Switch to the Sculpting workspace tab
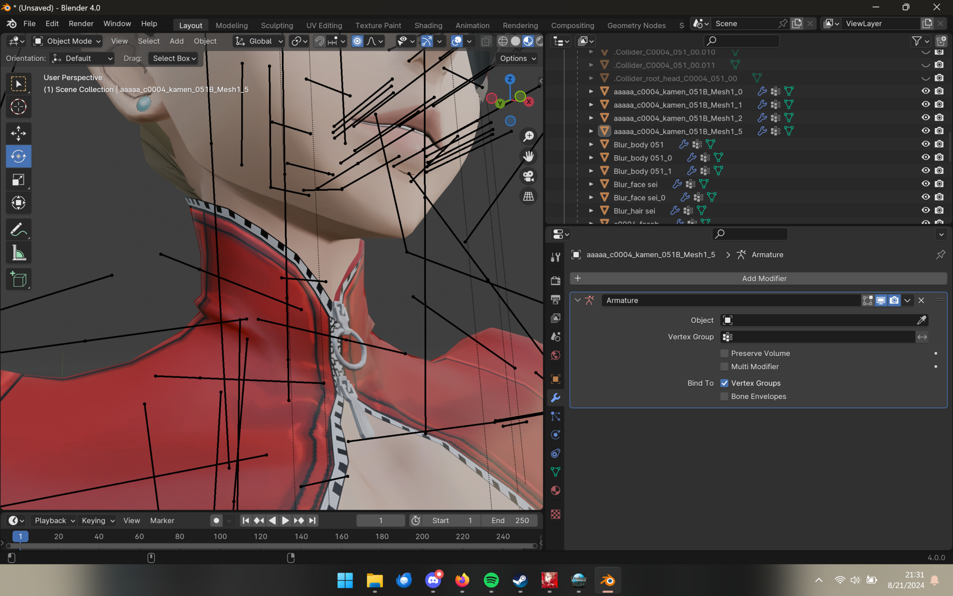This screenshot has width=953, height=596. coord(277,25)
